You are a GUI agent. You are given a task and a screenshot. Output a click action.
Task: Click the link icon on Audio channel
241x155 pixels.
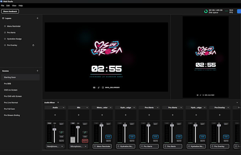pyautogui.click(x=61, y=132)
